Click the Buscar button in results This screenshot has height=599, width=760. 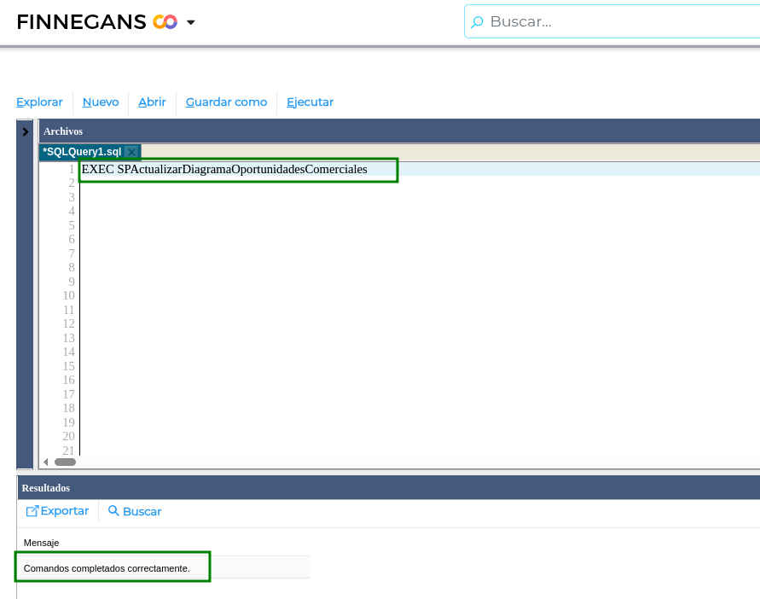(x=135, y=511)
